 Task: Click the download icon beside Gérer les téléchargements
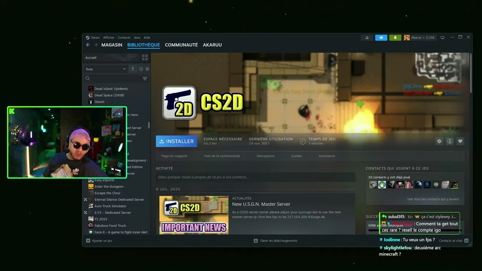[256, 241]
